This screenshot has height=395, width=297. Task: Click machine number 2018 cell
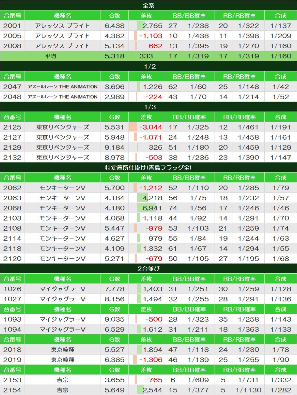(12, 349)
